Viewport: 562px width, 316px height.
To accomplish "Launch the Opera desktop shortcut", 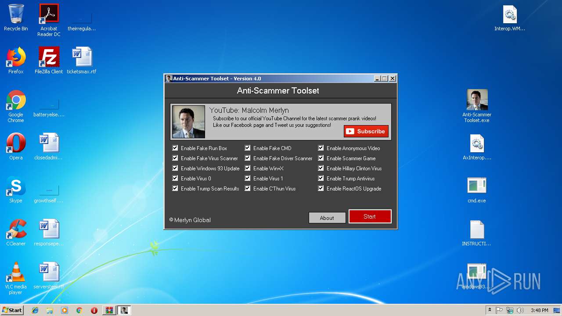I will click(16, 147).
